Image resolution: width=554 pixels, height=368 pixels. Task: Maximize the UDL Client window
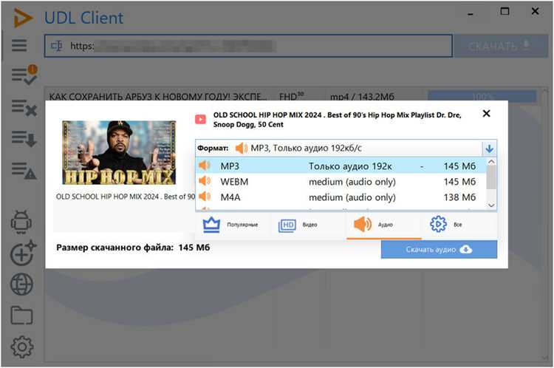[x=505, y=12]
